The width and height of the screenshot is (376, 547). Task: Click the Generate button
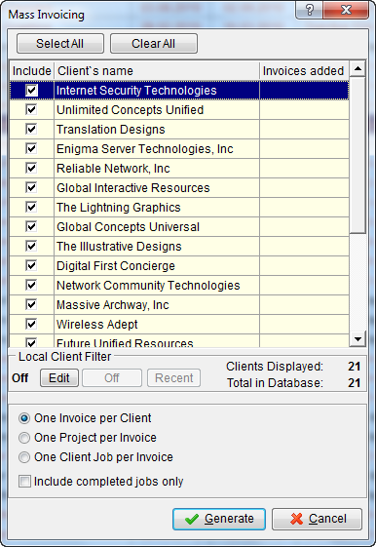pyautogui.click(x=219, y=519)
